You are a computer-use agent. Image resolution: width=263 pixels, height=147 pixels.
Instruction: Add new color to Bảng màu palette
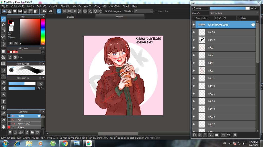[10, 57]
